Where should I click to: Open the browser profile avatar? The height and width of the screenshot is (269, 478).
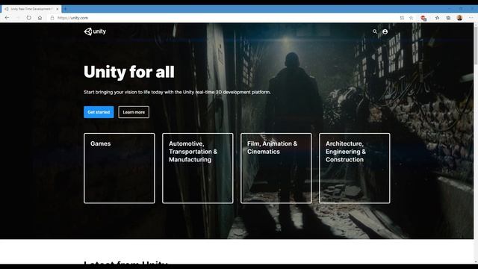(459, 18)
